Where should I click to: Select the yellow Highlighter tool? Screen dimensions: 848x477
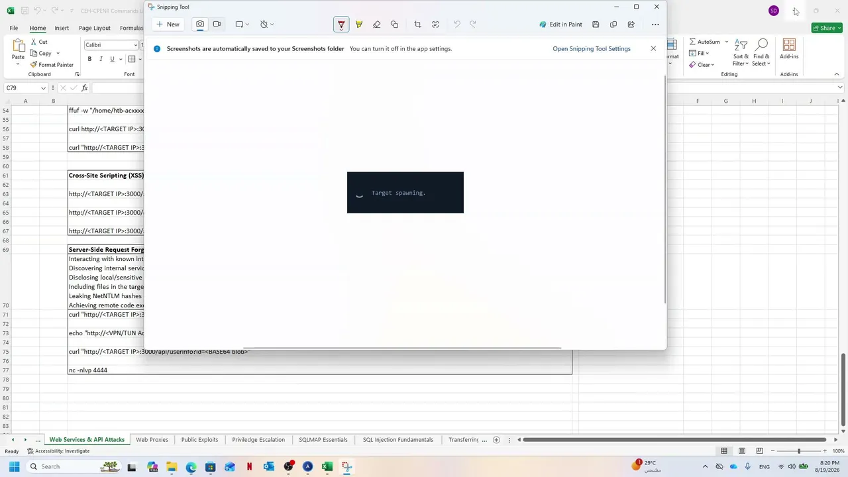[x=359, y=25]
